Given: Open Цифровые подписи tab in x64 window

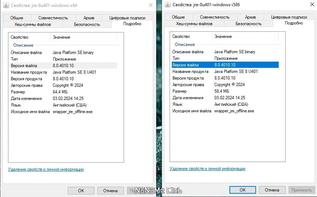Looking at the screenshot, I should (127, 18).
